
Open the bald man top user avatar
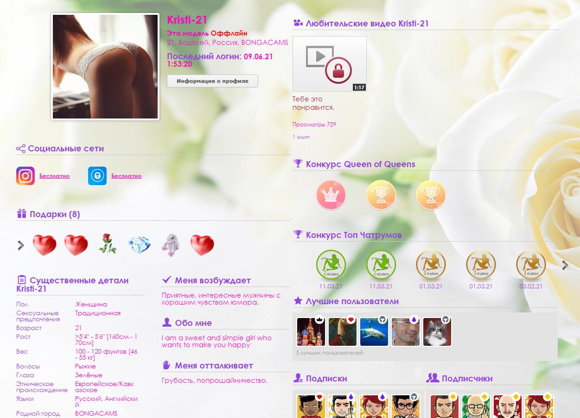tap(405, 331)
